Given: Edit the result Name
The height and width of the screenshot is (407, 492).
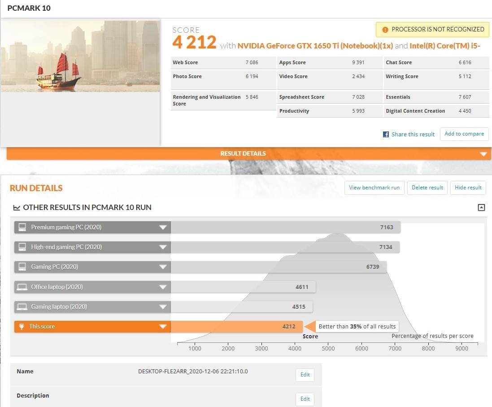Looking at the screenshot, I should (x=305, y=375).
